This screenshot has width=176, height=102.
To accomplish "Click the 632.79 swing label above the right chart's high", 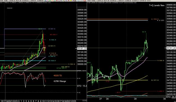I will point(144,32).
